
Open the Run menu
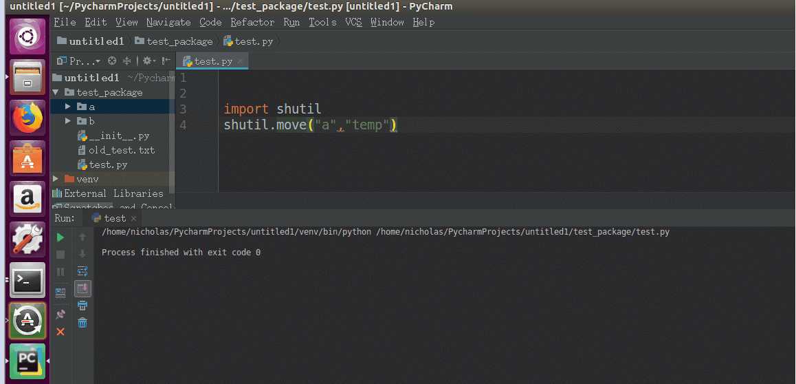click(291, 22)
